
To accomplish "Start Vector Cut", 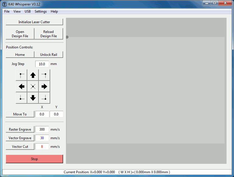I will [20, 146].
